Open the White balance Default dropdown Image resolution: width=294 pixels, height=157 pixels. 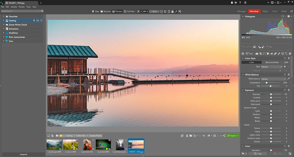coord(273,79)
